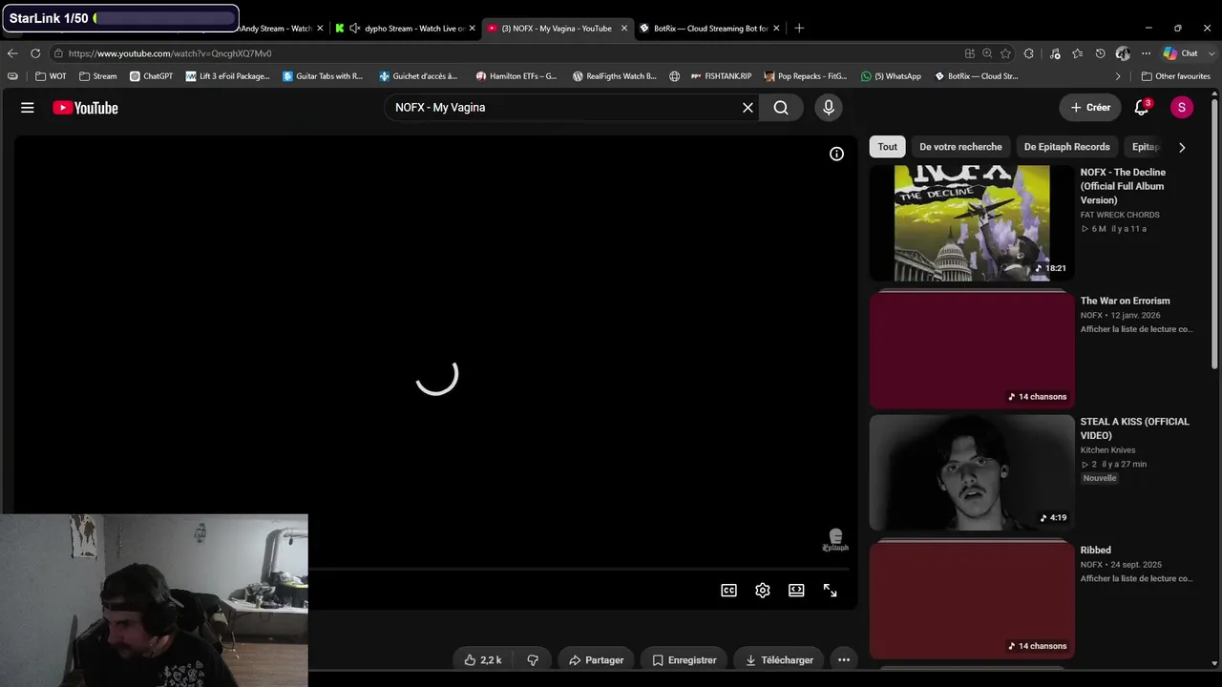Open the Pop Repacks bookmark
This screenshot has height=687, width=1222.
(x=805, y=76)
